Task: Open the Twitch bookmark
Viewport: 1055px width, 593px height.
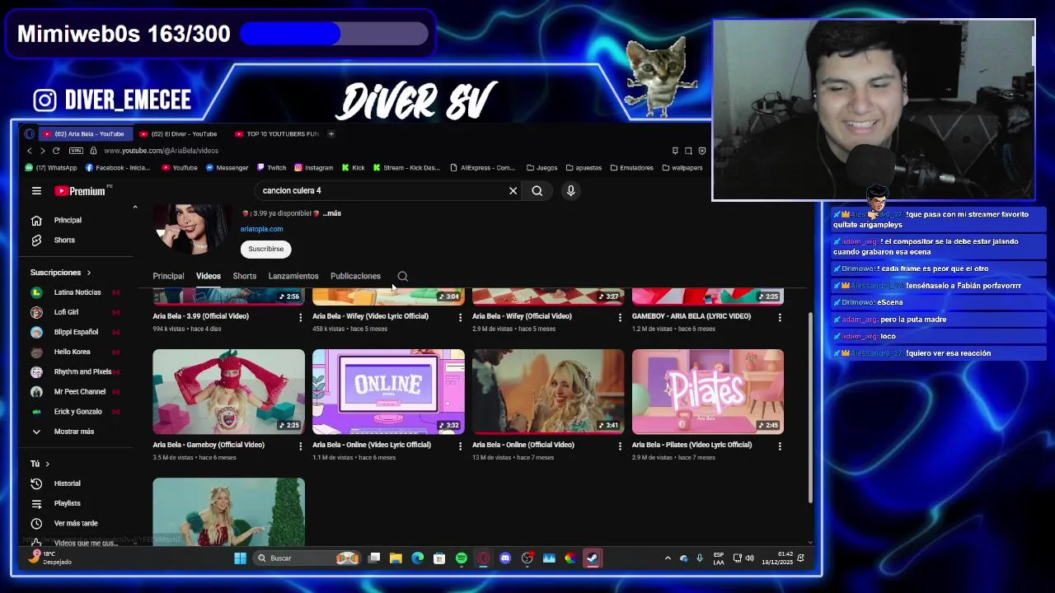Action: (271, 168)
